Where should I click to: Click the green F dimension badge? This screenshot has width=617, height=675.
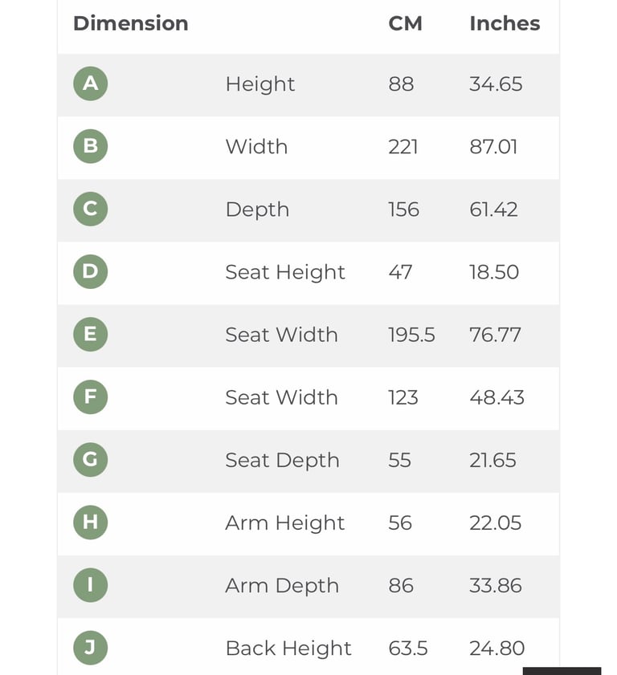pos(91,397)
